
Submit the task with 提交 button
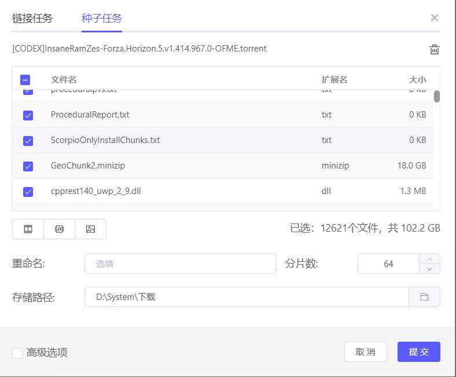[x=419, y=352]
